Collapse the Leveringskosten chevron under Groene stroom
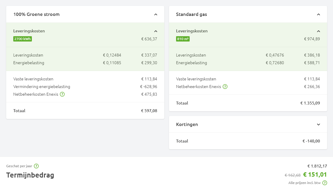This screenshot has width=333, height=189. click(x=156, y=31)
